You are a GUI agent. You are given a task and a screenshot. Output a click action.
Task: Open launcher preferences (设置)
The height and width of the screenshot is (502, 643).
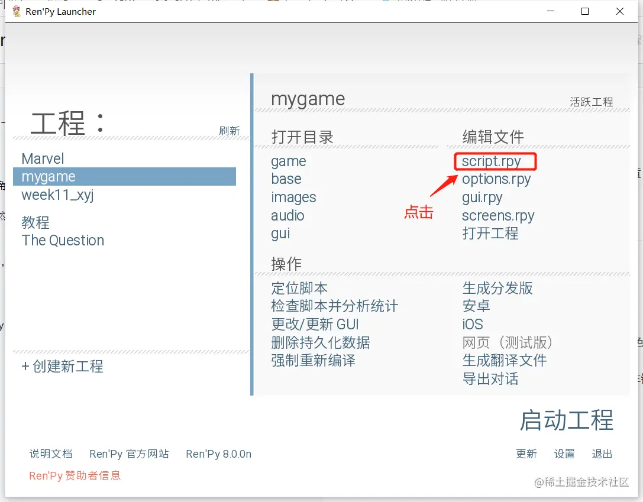click(564, 454)
